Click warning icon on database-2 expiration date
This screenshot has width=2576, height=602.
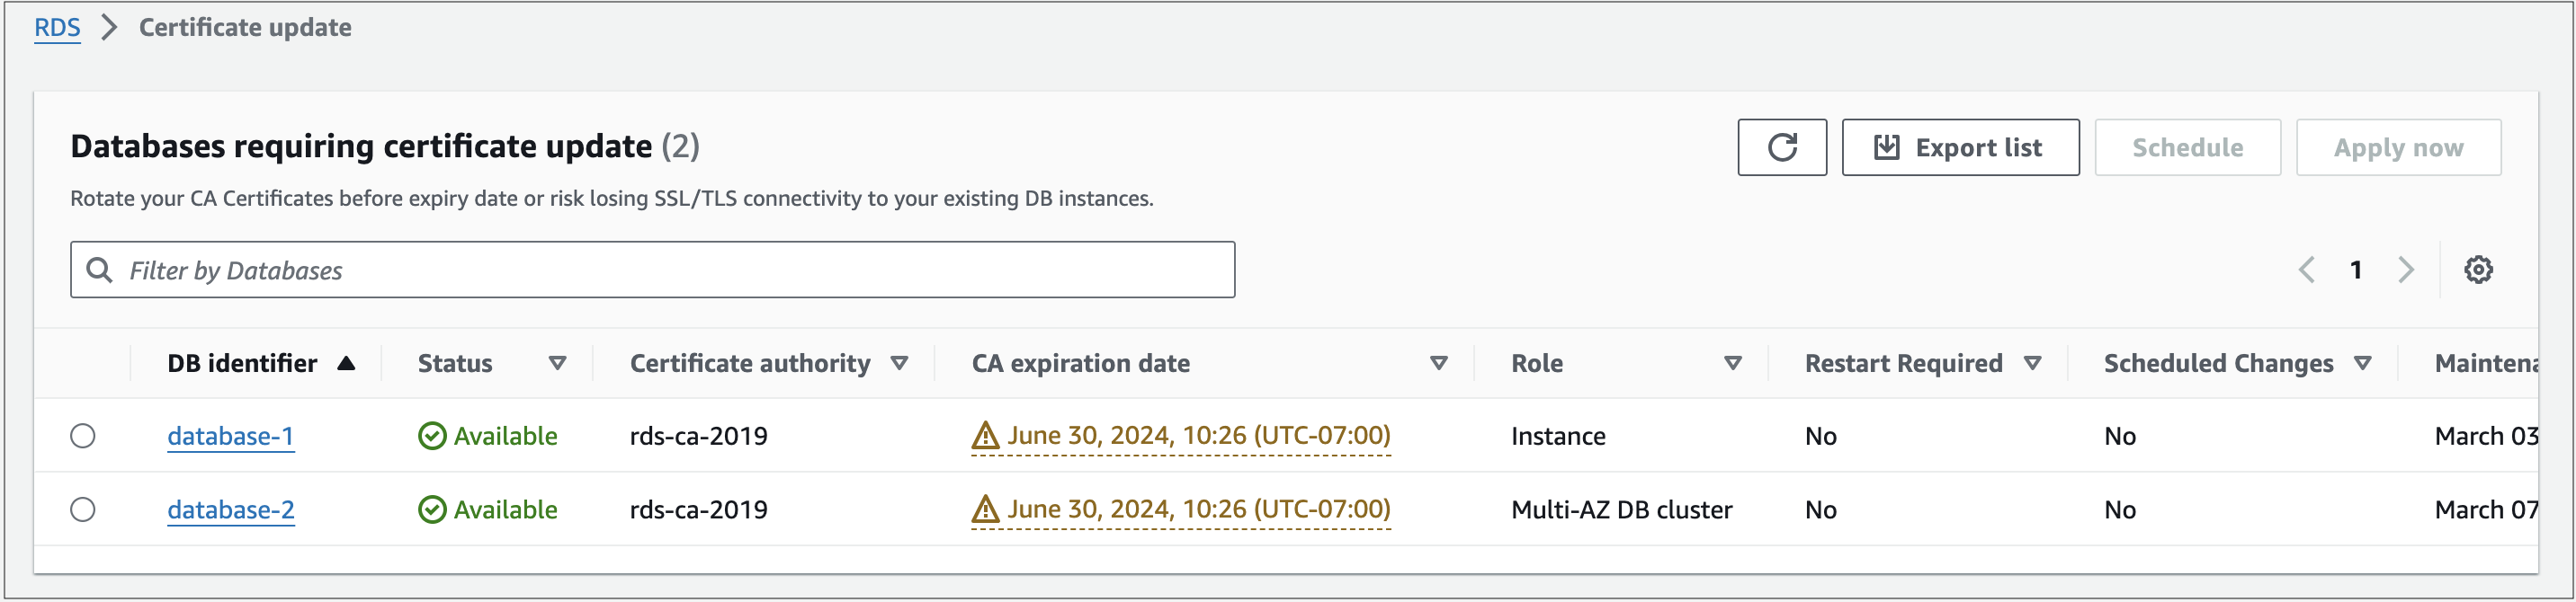coord(985,510)
